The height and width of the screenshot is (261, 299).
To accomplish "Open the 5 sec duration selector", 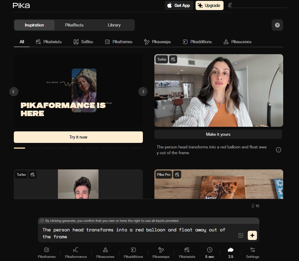I will (x=210, y=253).
